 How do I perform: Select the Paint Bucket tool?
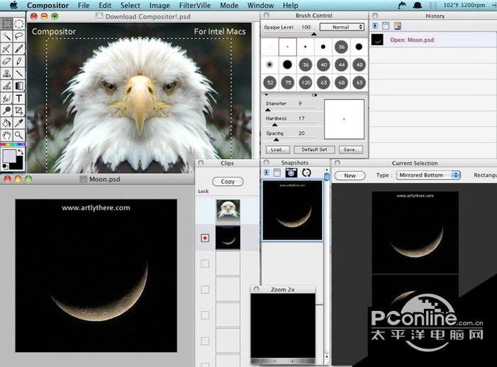[6, 123]
